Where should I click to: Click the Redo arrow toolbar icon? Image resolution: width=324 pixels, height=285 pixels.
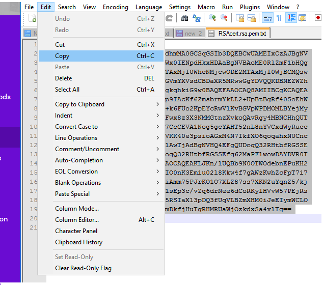[x=169, y=18]
